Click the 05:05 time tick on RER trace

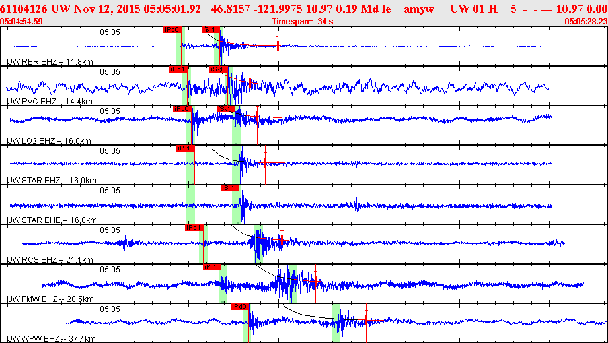tap(110, 32)
